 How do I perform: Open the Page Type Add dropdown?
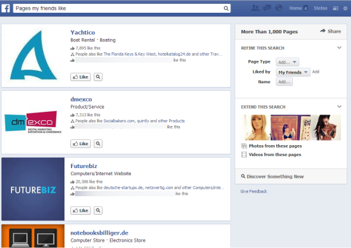click(x=287, y=62)
